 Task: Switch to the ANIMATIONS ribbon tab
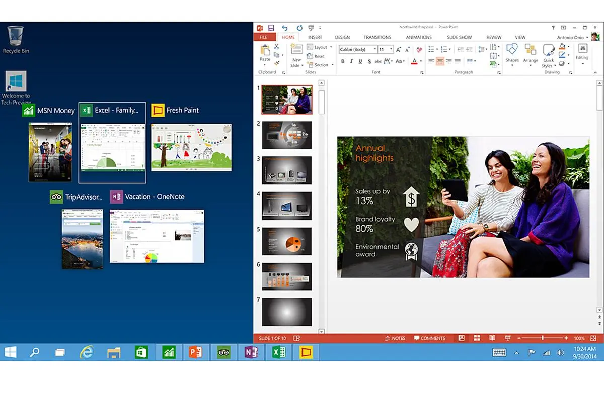tap(418, 37)
